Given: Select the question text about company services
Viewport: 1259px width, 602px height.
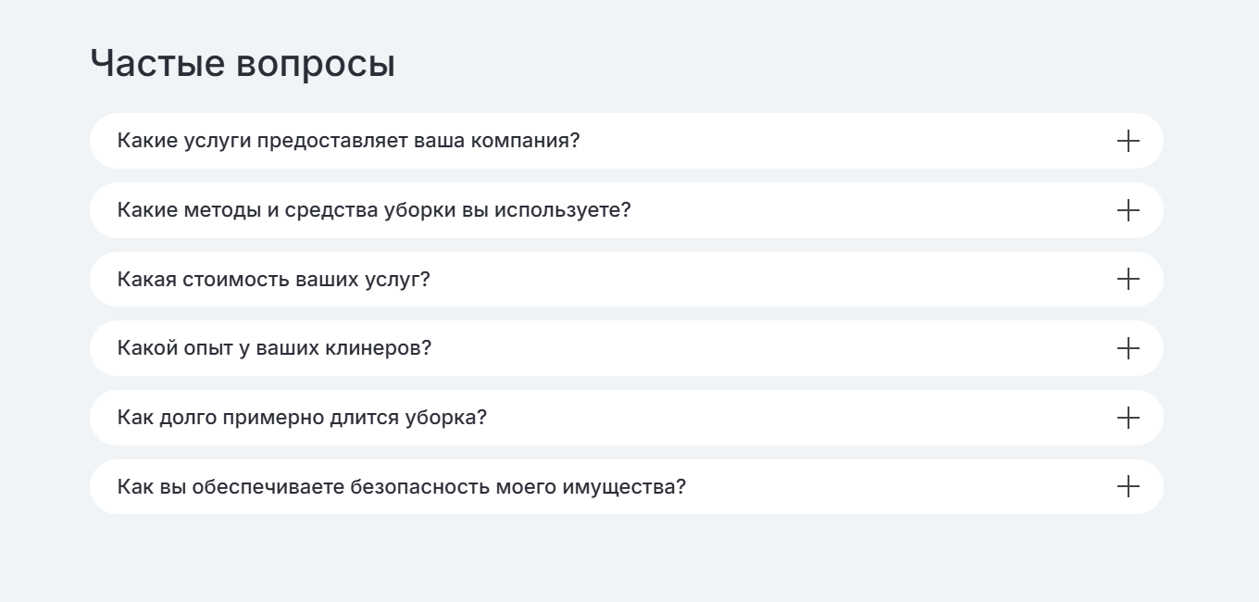Looking at the screenshot, I should [x=348, y=141].
